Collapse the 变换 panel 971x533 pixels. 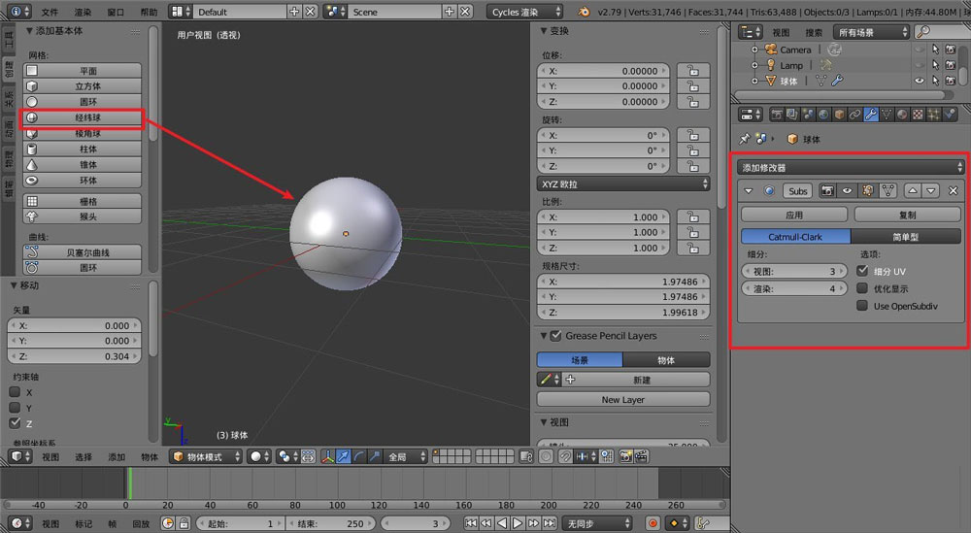click(x=544, y=31)
